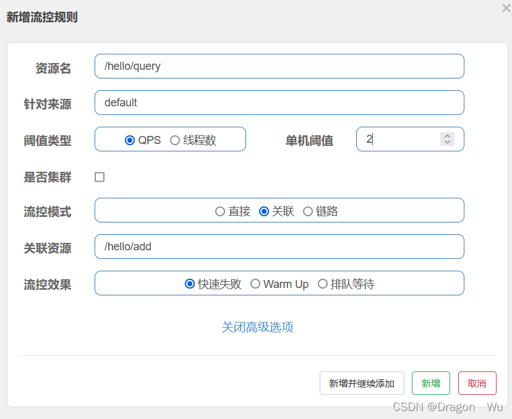Click the 流控模式 label
This screenshot has height=419, width=512.
pyautogui.click(x=48, y=212)
